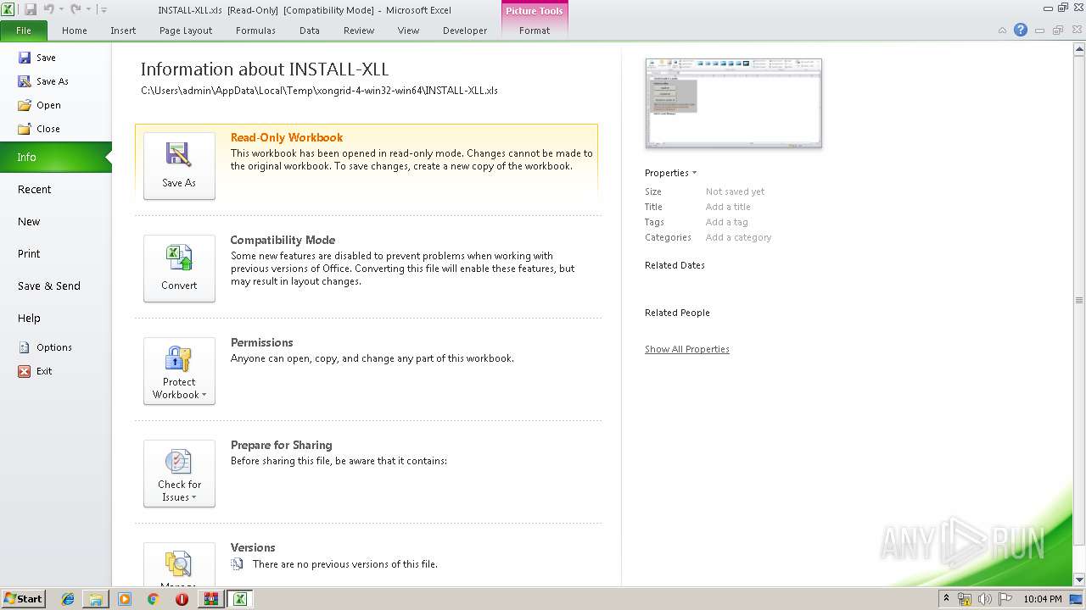This screenshot has width=1086, height=610.
Task: Open File Explorer from taskbar
Action: click(x=96, y=599)
